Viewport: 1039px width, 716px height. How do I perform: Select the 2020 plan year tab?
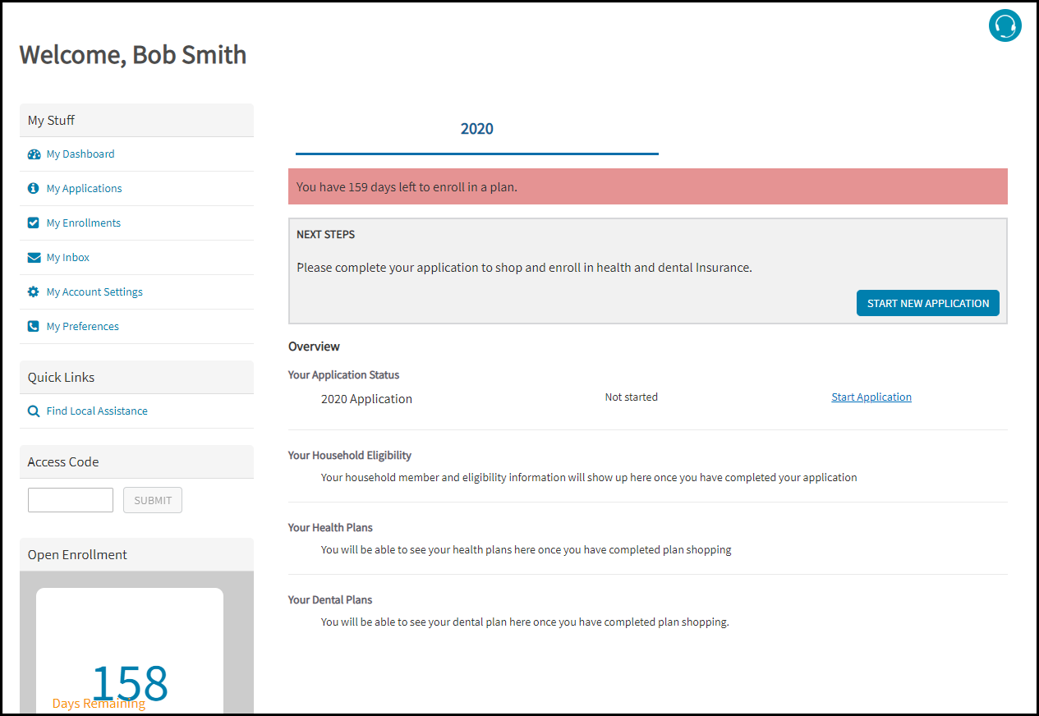477,129
